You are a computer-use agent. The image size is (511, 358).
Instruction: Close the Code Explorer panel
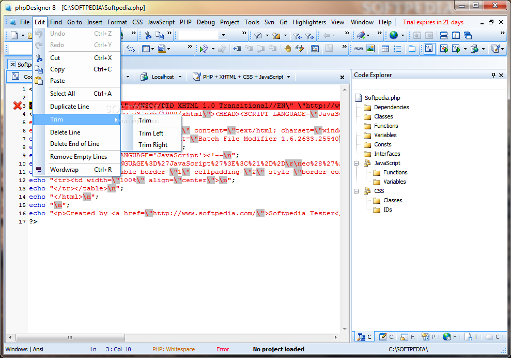click(501, 75)
